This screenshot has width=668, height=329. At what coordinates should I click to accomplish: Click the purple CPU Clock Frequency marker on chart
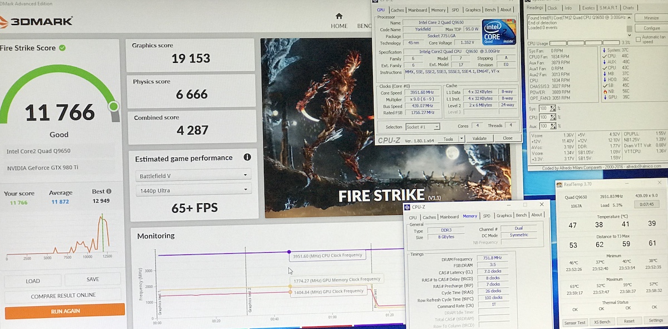coord(289,252)
